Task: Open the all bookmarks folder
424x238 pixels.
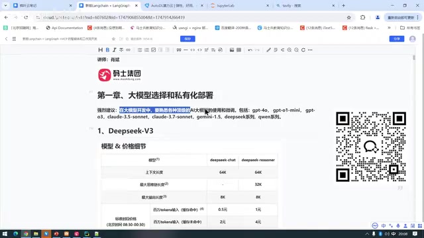Action: pos(410,28)
